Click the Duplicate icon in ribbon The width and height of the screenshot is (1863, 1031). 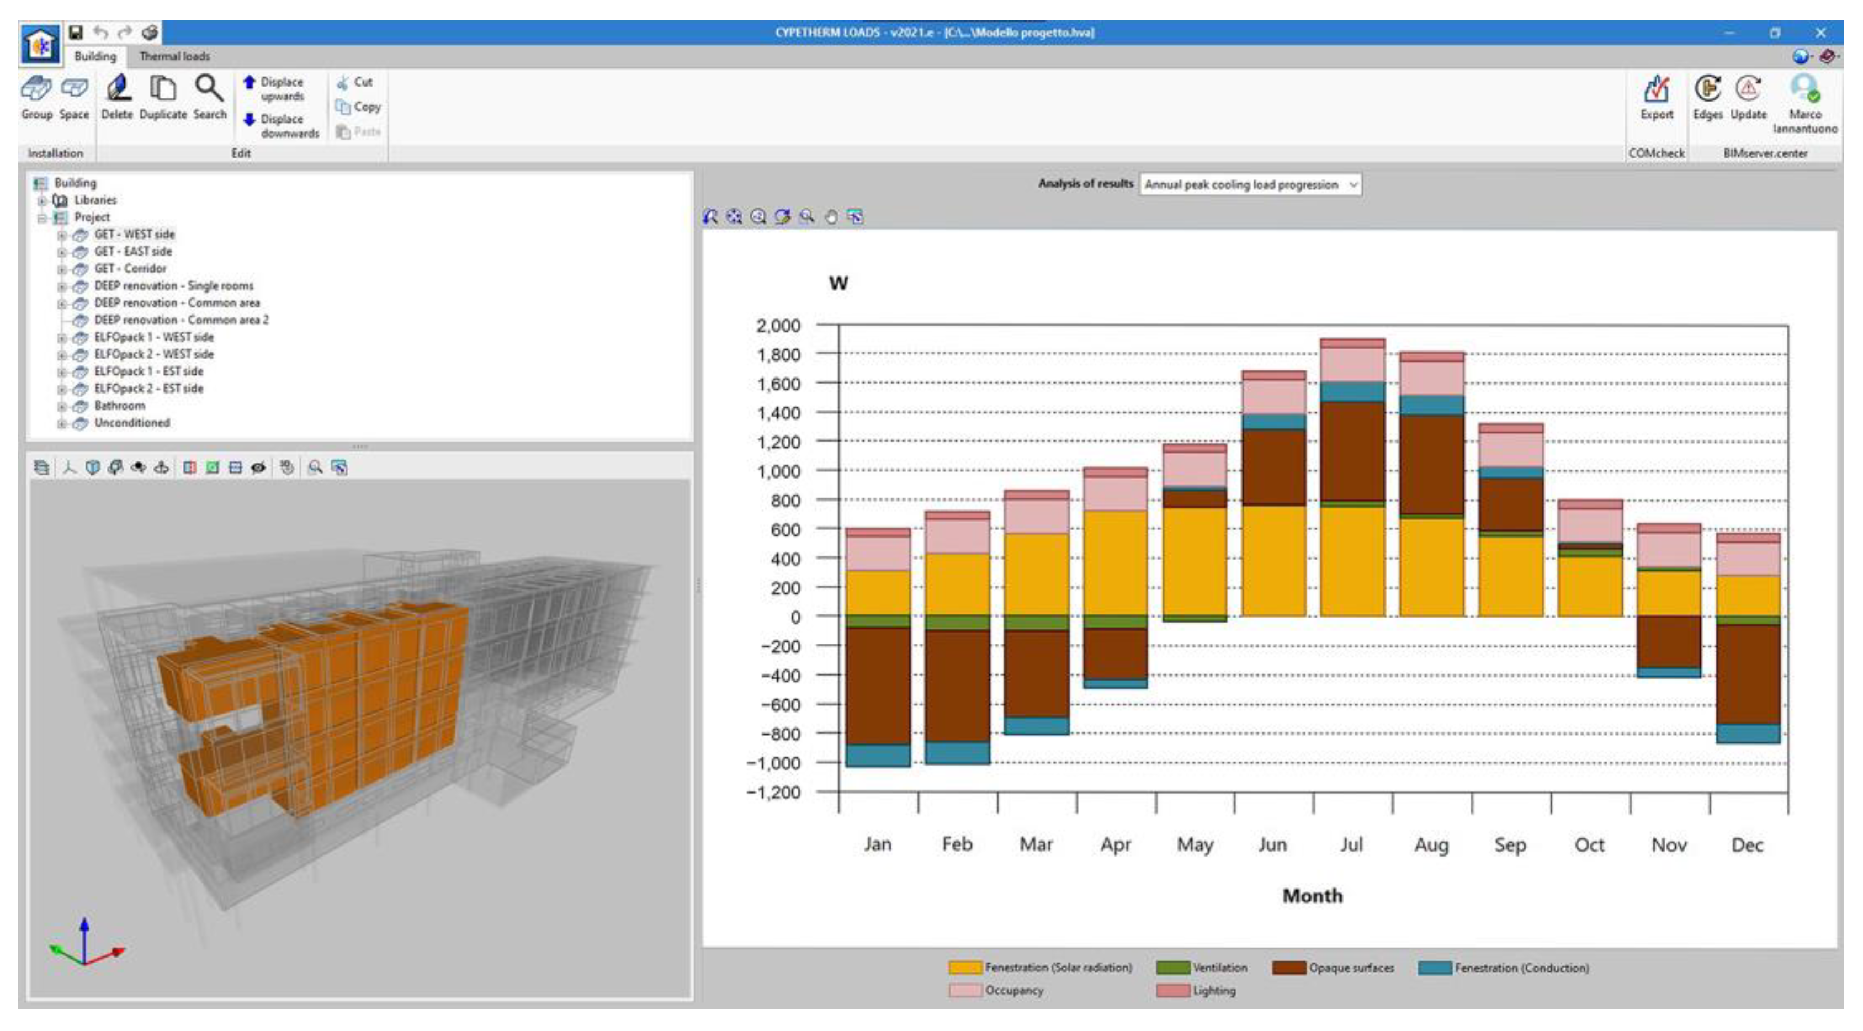click(163, 89)
